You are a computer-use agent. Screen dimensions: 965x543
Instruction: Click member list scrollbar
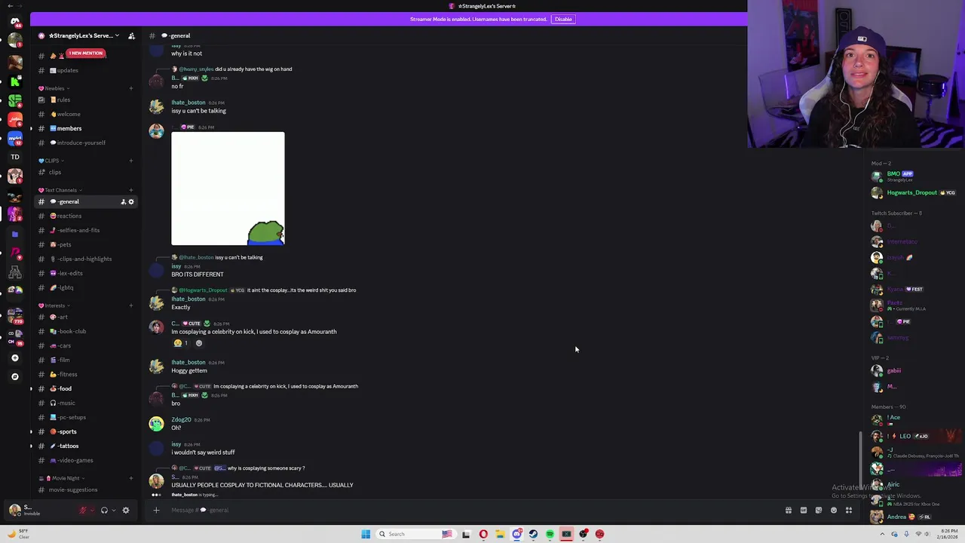point(861,460)
